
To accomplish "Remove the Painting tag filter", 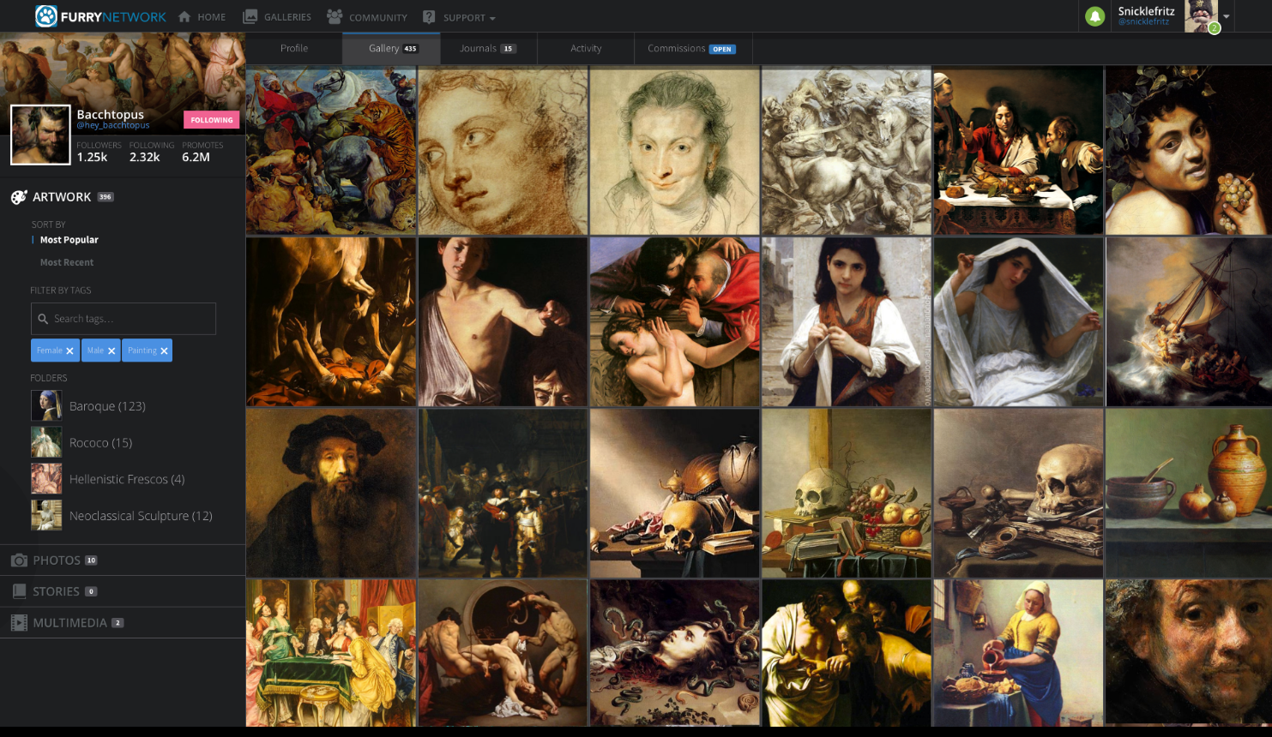I will pos(164,351).
